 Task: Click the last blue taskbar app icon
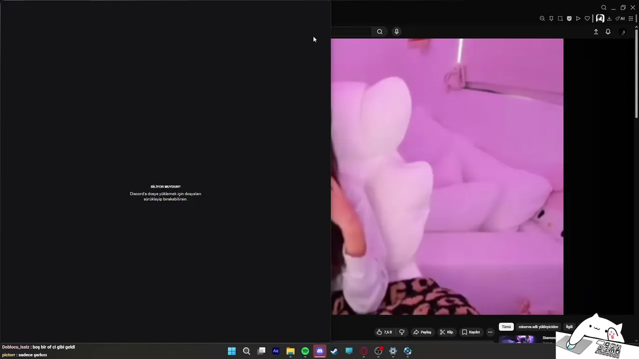[408, 351]
